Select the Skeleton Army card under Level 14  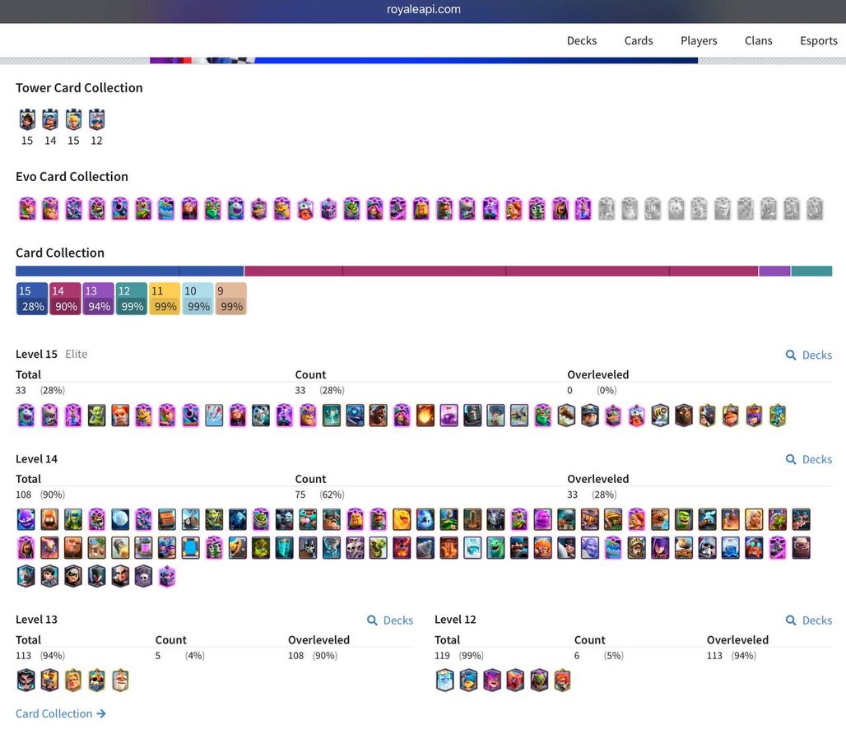(x=355, y=548)
